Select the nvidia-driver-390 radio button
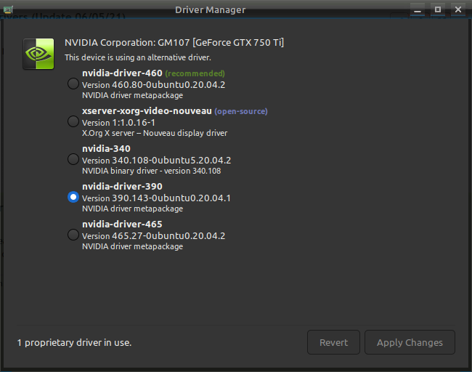Image resolution: width=472 pixels, height=372 pixels. click(x=73, y=197)
